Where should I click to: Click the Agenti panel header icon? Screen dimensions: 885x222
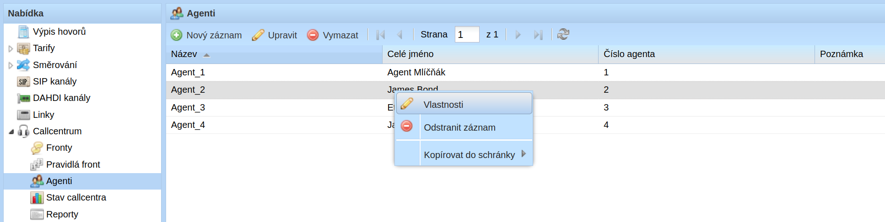click(177, 13)
